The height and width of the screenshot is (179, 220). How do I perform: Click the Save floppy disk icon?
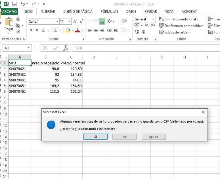14,4
